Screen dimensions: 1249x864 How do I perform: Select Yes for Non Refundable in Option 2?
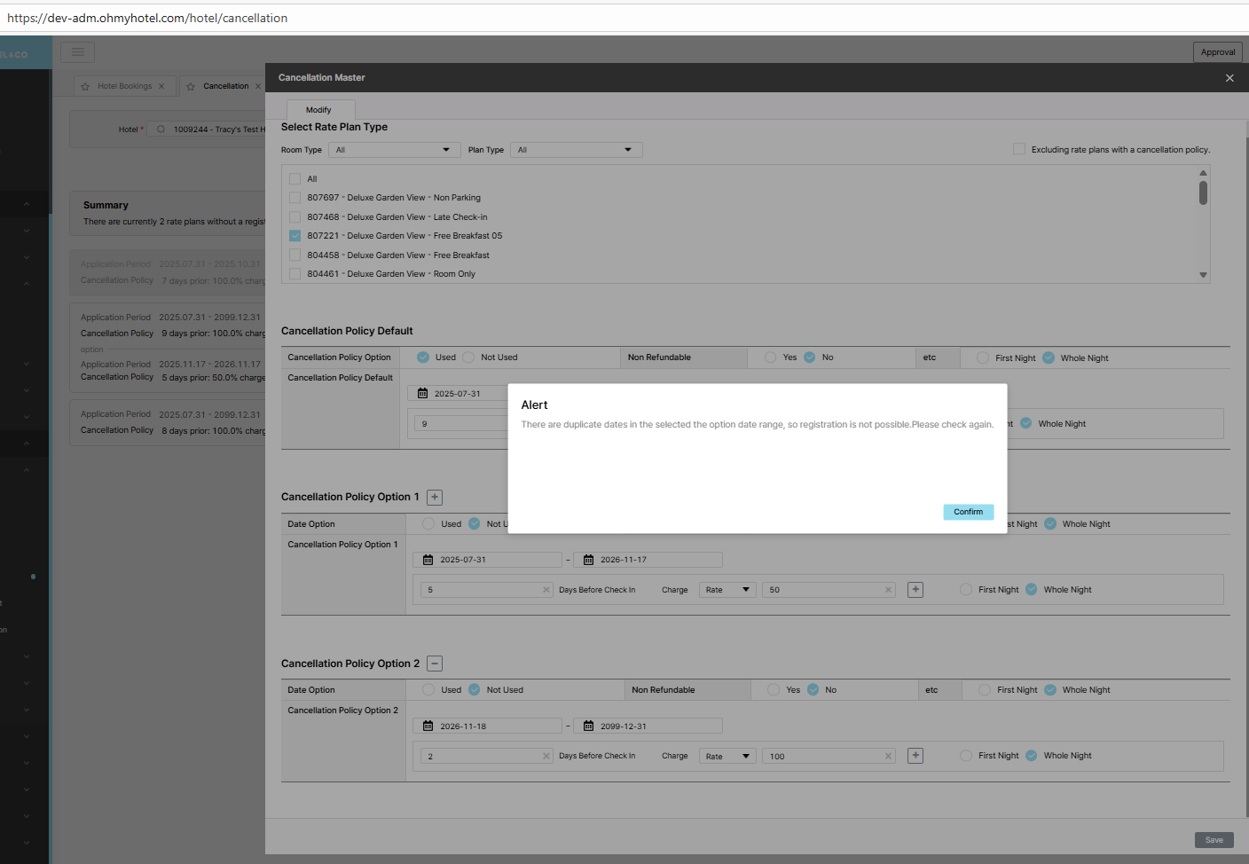774,690
